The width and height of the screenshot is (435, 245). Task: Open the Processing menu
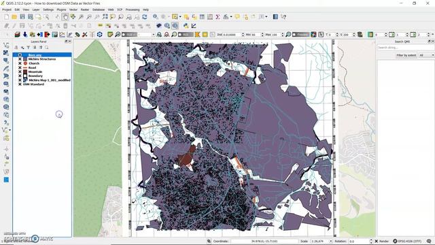133,10
